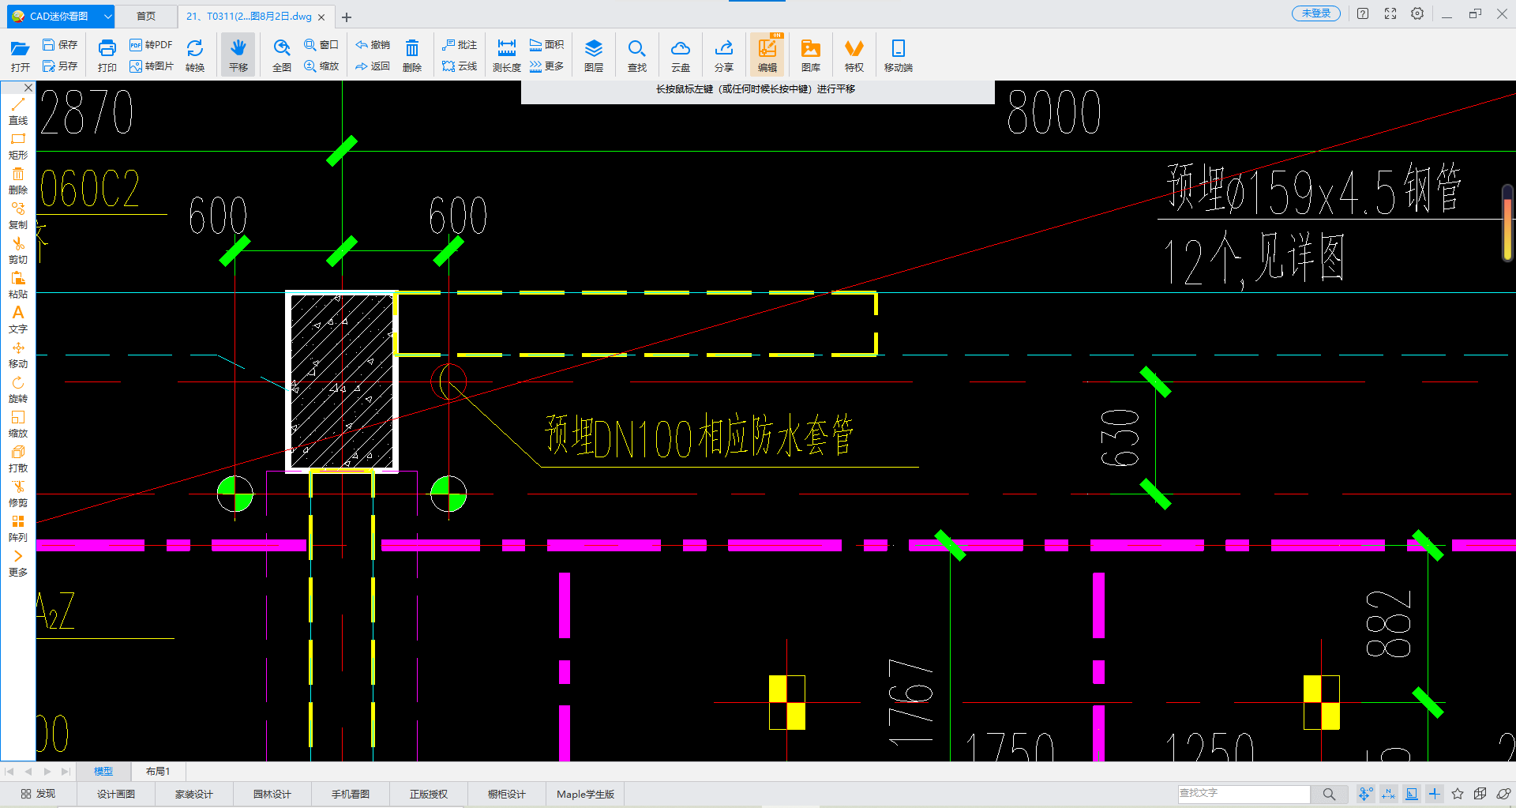Click the magnifier search button in status bar
Viewport: 1516px width, 808px height.
[x=1330, y=794]
